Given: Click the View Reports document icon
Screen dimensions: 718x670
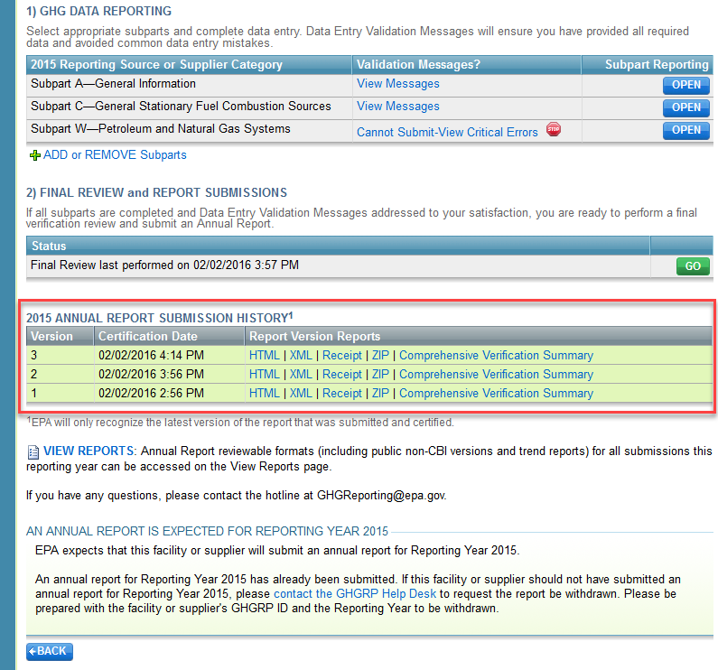Looking at the screenshot, I should point(33,451).
